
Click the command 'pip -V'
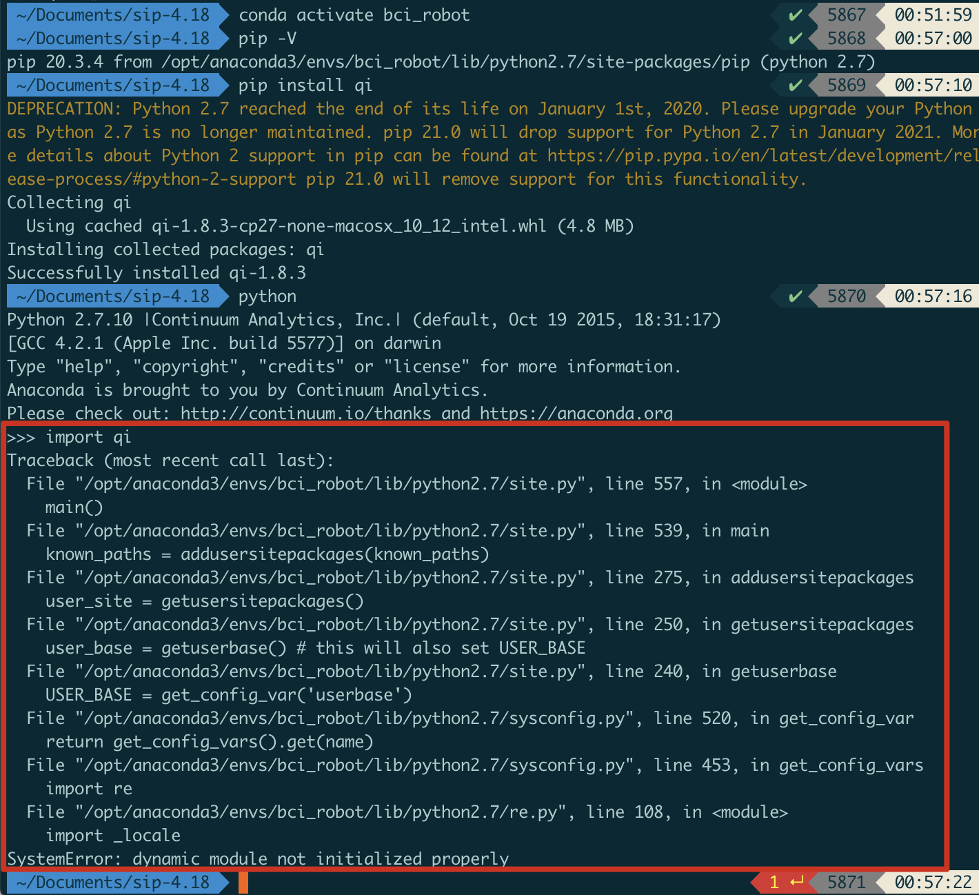pyautogui.click(x=268, y=38)
